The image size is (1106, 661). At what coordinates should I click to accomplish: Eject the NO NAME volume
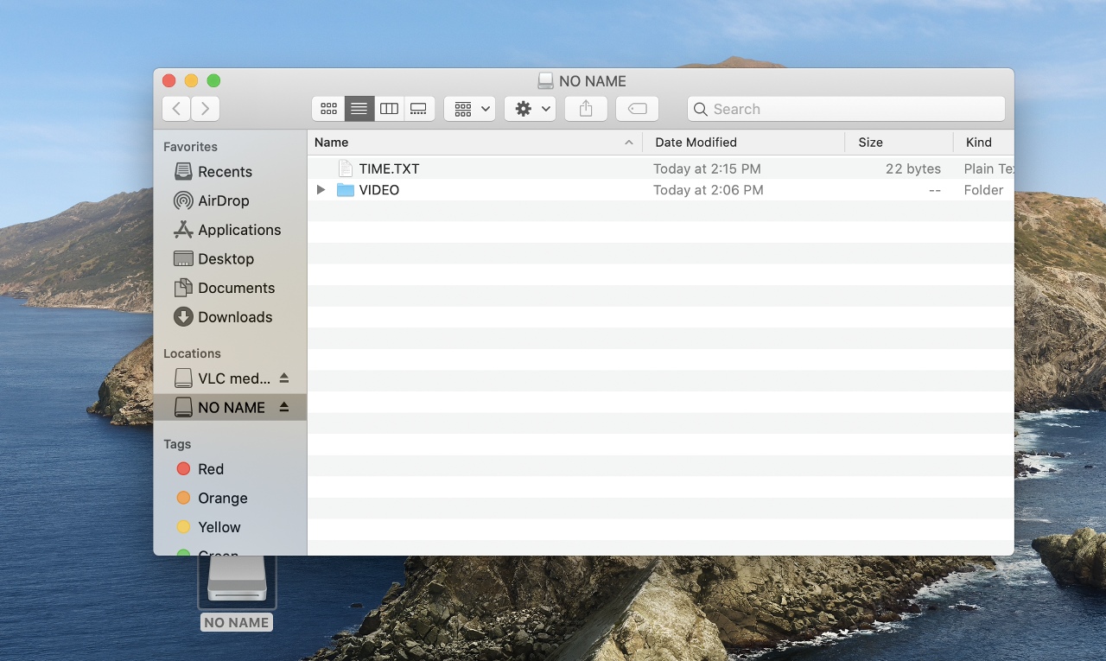(x=284, y=407)
